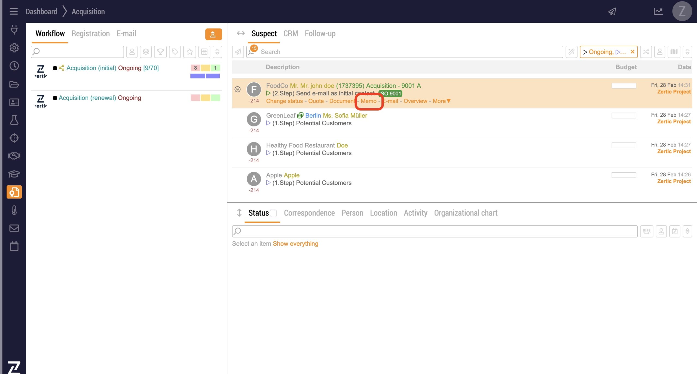Open the statistics chart icon in header
This screenshot has width=697, height=374.
(x=658, y=11)
